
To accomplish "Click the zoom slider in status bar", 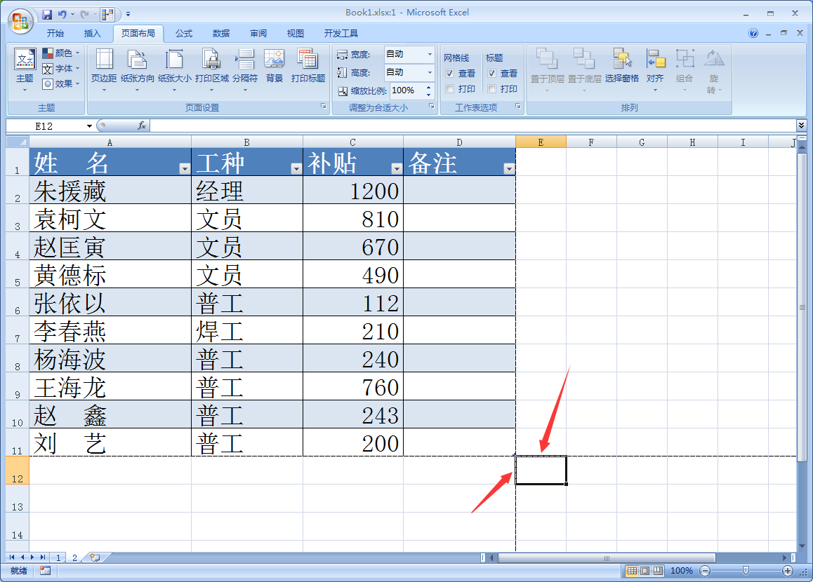I will pos(745,571).
